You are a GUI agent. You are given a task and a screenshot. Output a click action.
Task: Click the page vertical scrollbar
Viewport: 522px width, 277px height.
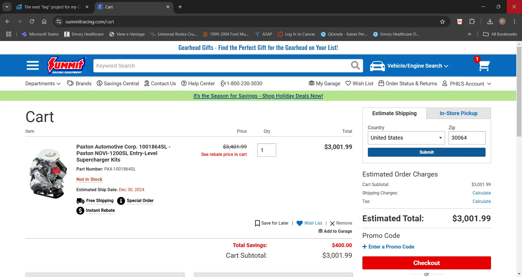coord(519,92)
